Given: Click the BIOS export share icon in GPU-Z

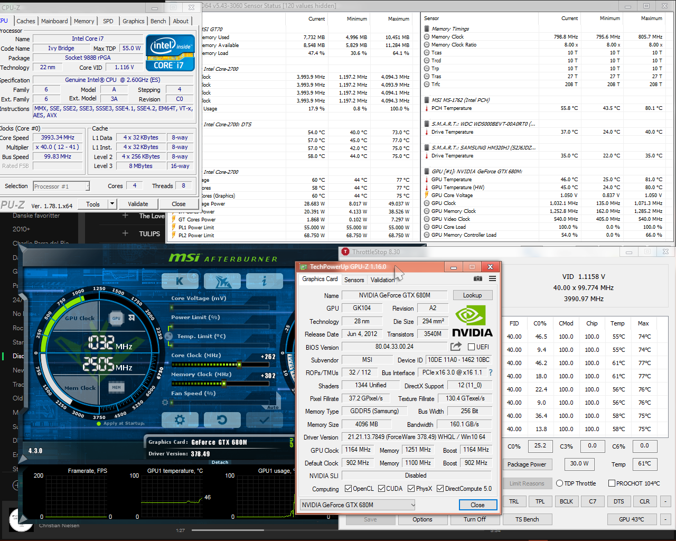Looking at the screenshot, I should point(456,347).
